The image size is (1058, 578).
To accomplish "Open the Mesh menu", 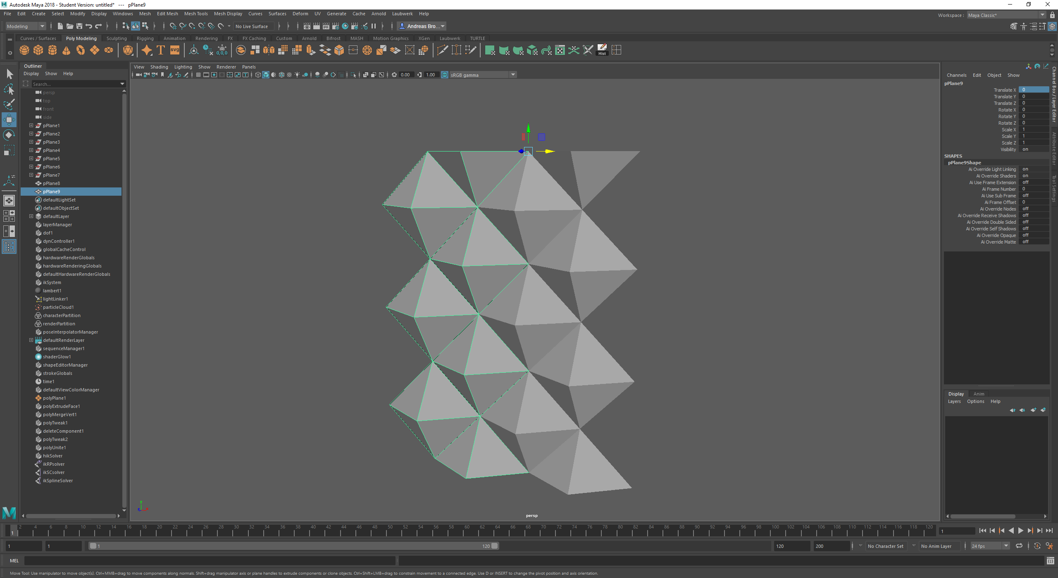I will pos(145,14).
